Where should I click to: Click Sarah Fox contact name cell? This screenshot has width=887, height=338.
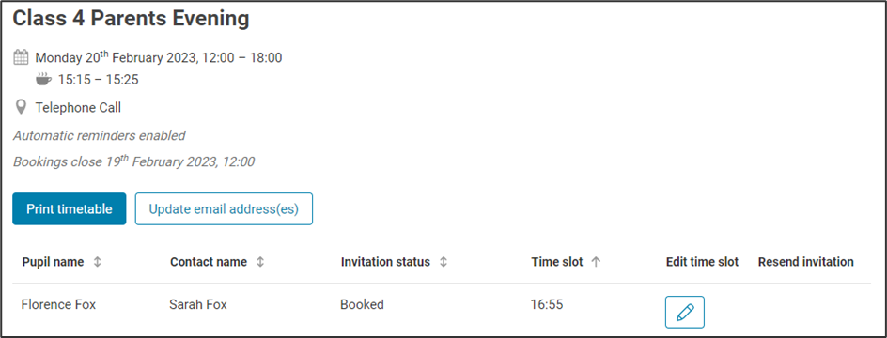pyautogui.click(x=198, y=304)
